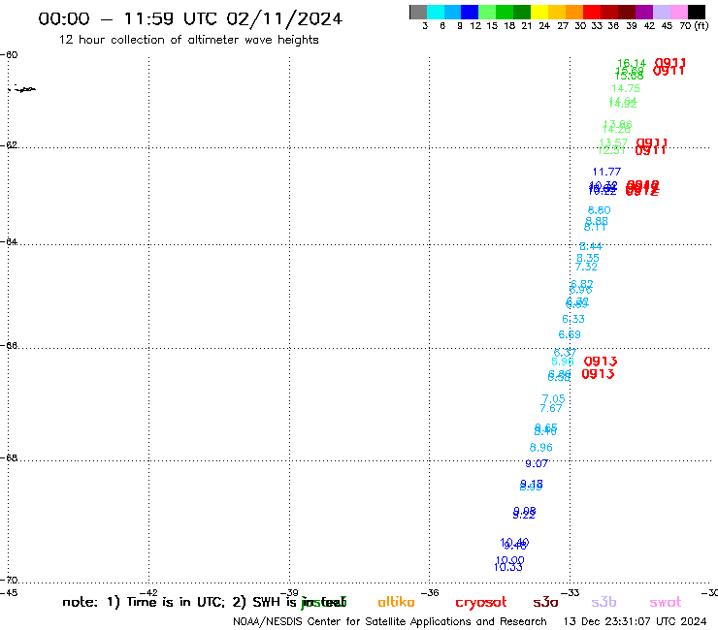Click the 6.33 wave height reading
Image resolution: width=718 pixels, height=630 pixels.
pyautogui.click(x=573, y=319)
